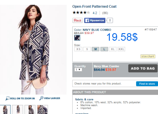Open the 86 reviews count link
This screenshot has width=158, height=114.
(105, 13)
